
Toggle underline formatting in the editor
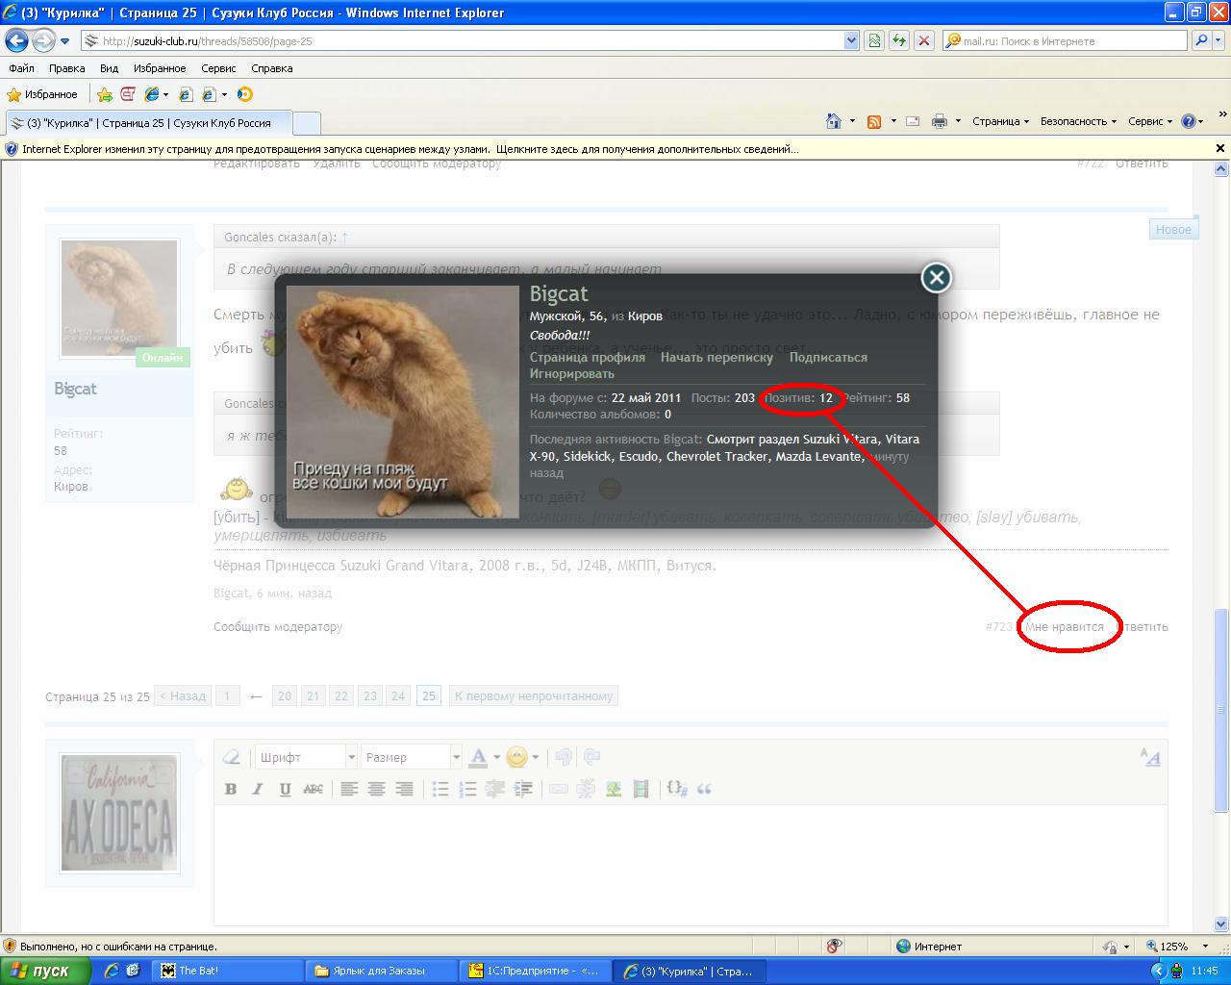pyautogui.click(x=285, y=789)
